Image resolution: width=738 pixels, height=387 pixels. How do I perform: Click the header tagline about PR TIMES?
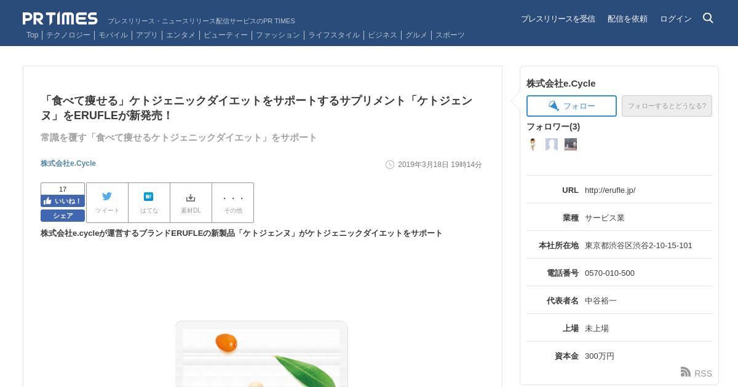point(201,21)
